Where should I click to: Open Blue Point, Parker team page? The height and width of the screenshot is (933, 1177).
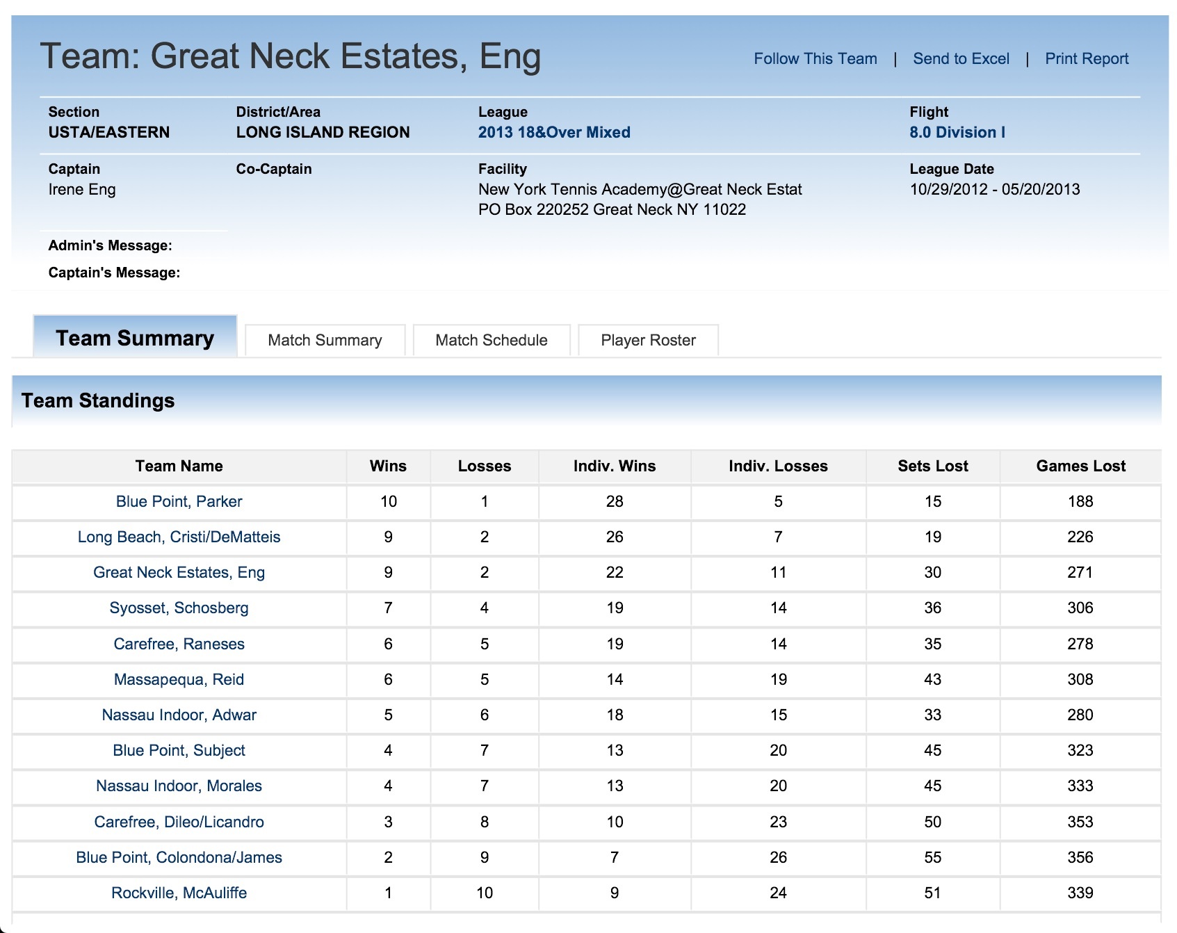pyautogui.click(x=179, y=501)
